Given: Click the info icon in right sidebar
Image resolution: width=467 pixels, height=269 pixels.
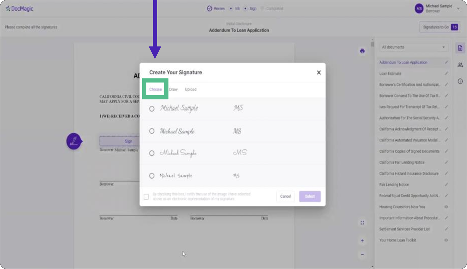Looking at the screenshot, I should coord(460,81).
